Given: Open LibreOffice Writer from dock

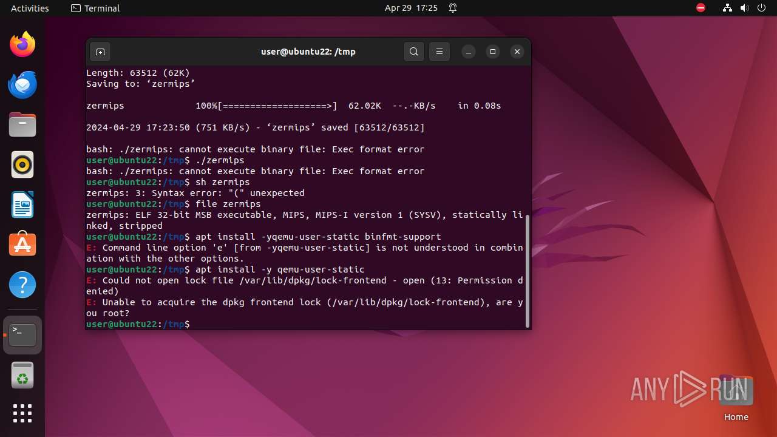Looking at the screenshot, I should [22, 205].
